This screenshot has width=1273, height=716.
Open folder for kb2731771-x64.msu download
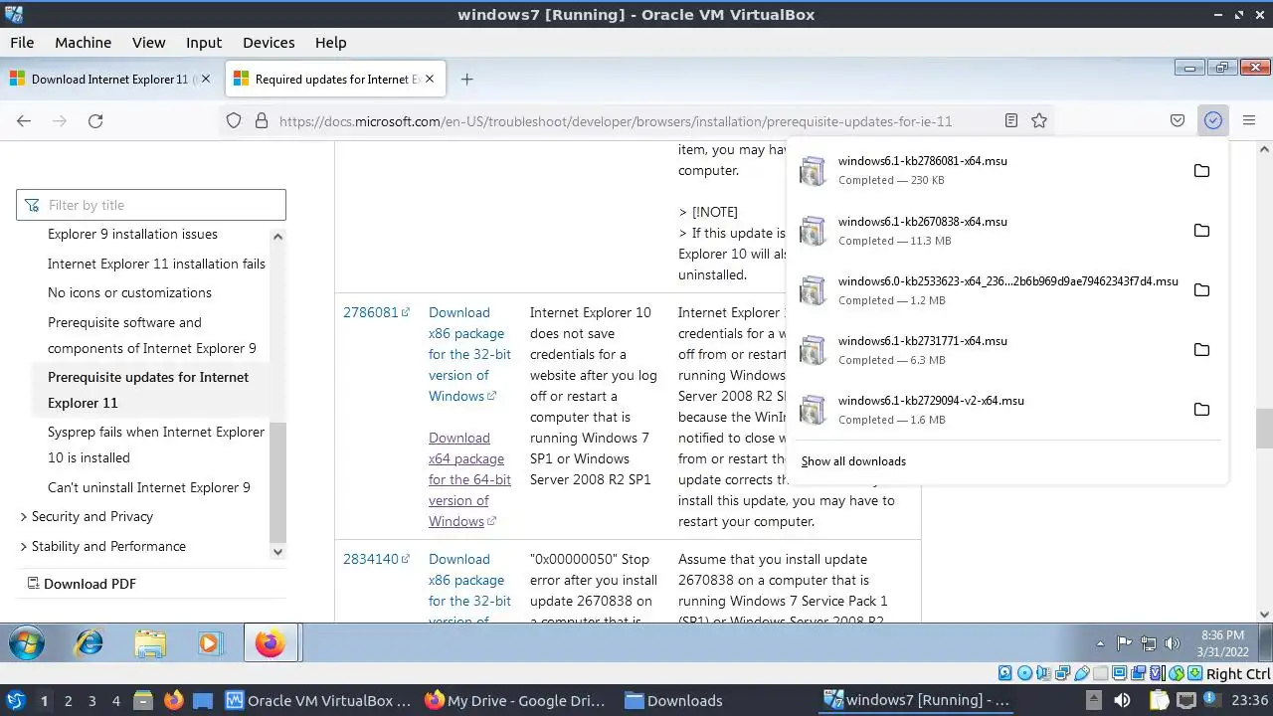coord(1201,349)
